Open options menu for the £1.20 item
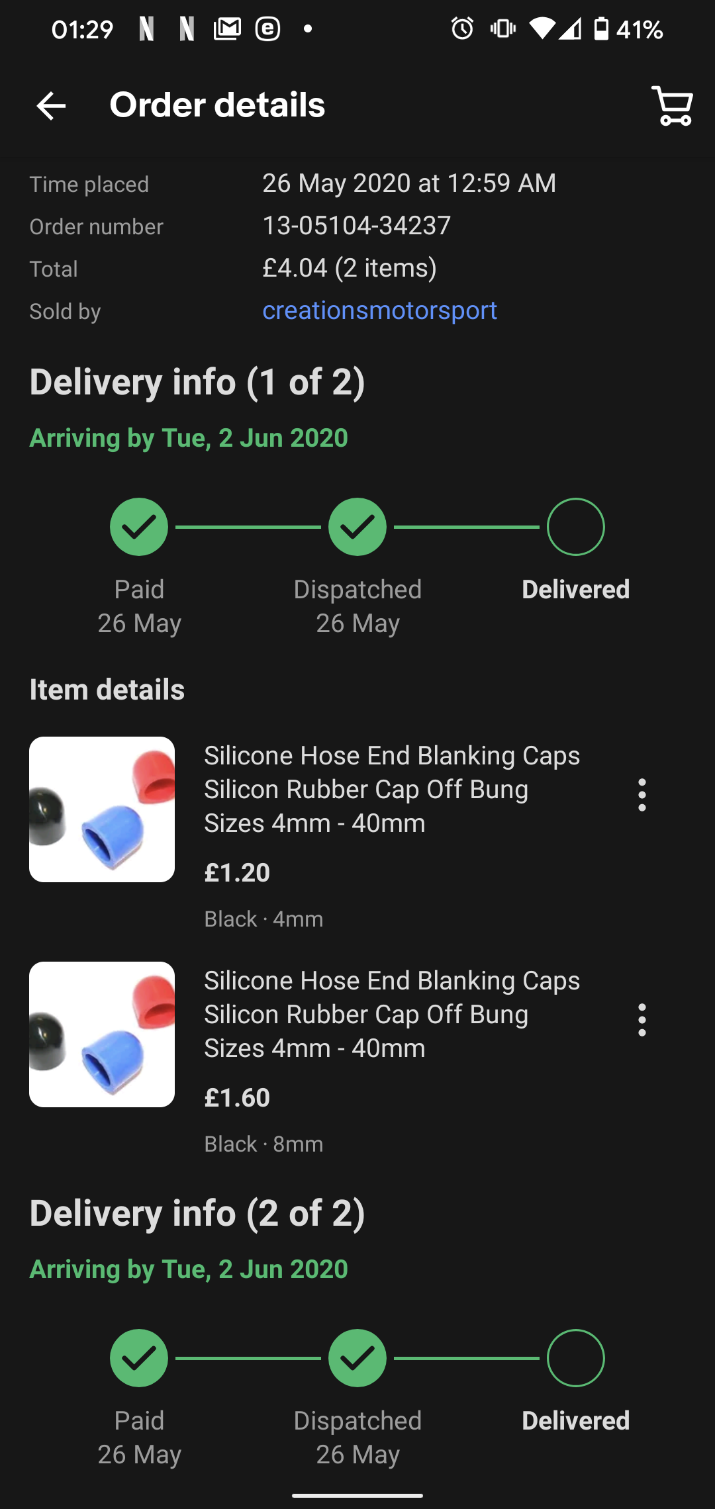 [x=642, y=795]
